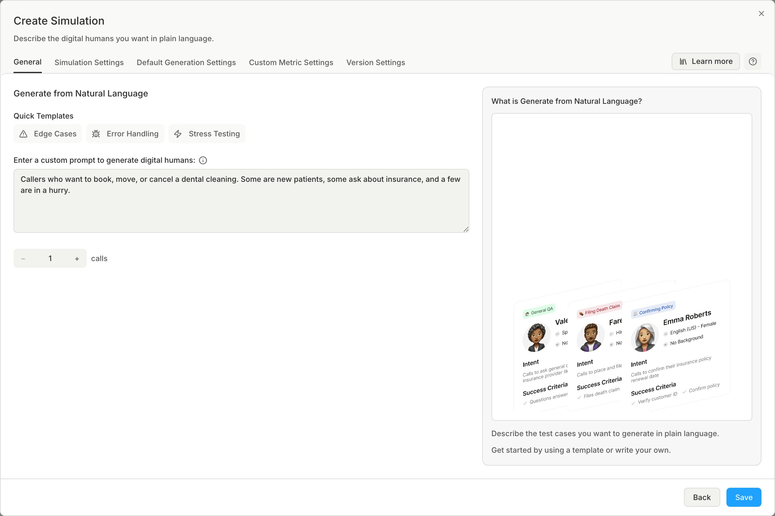Open the Default Generation Settings tab

[186, 63]
